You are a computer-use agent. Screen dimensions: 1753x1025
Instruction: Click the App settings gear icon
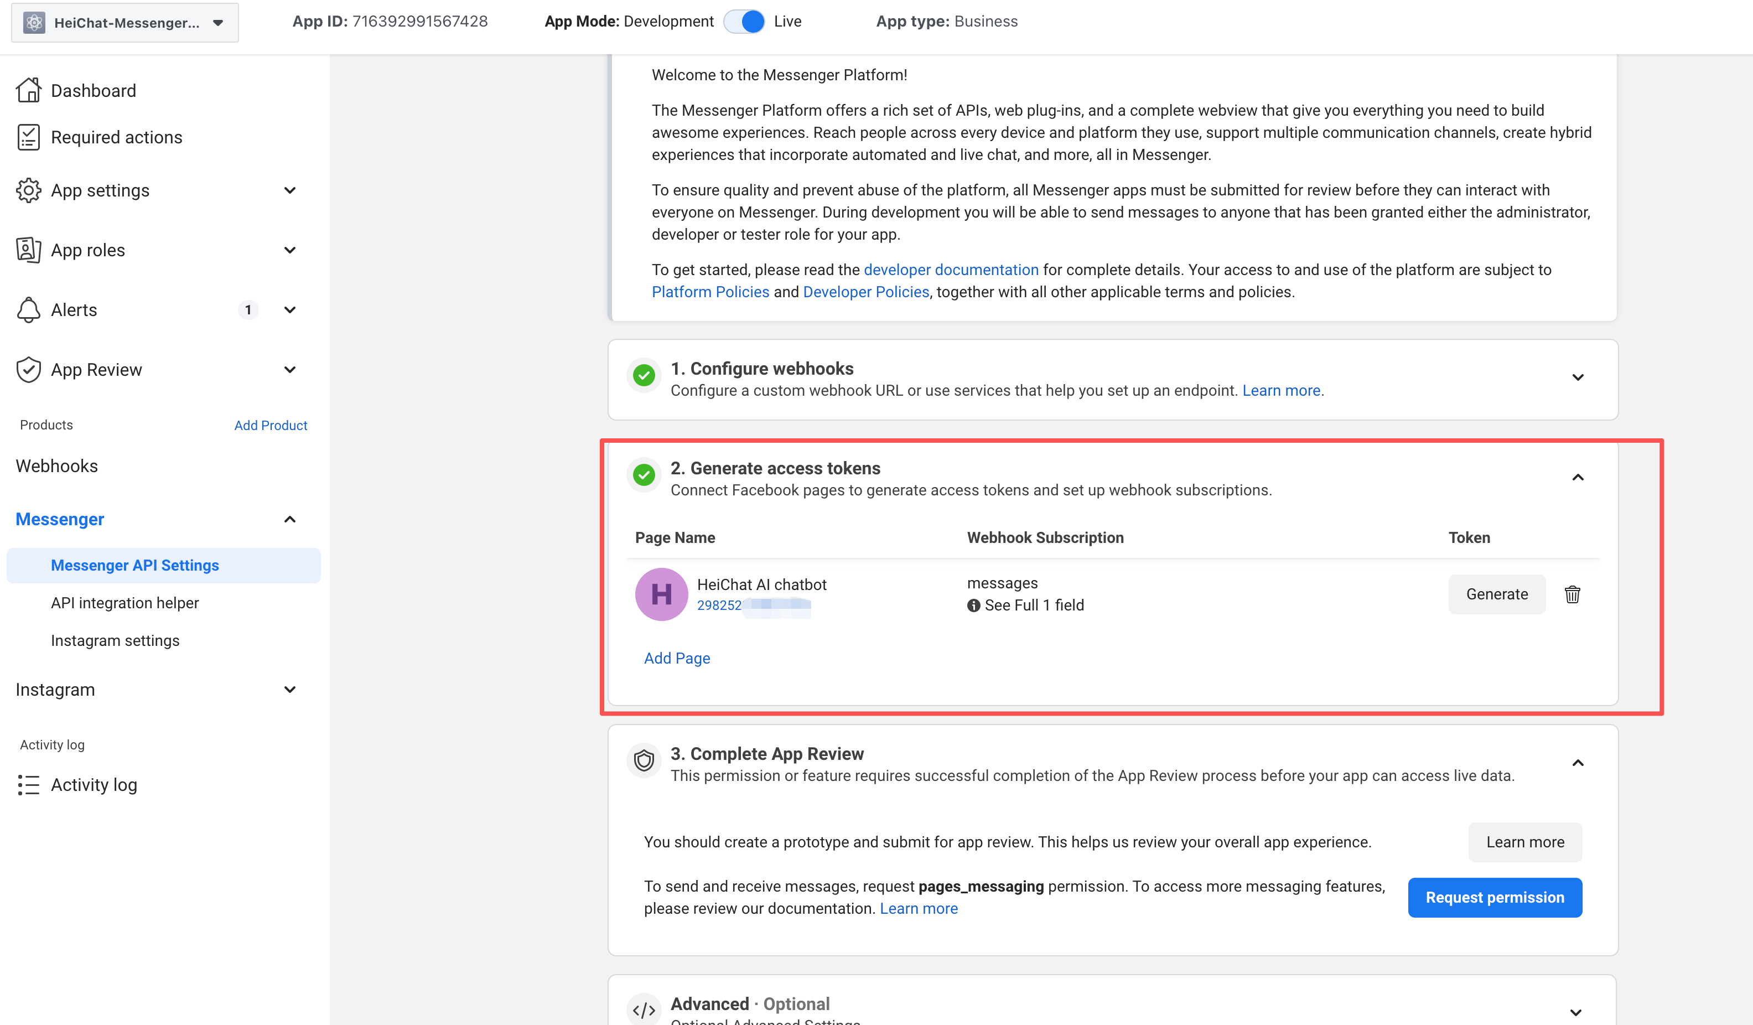[x=29, y=190]
